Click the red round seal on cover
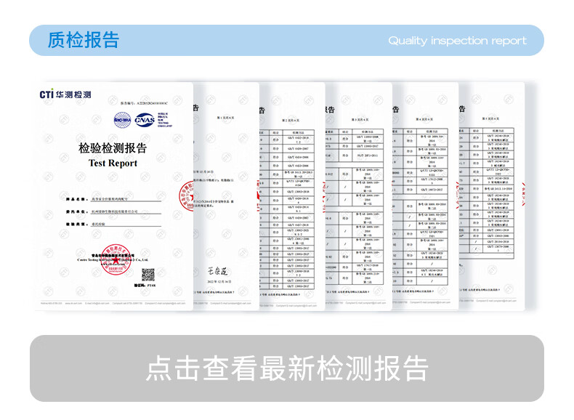574x420 pixels. [x=116, y=259]
